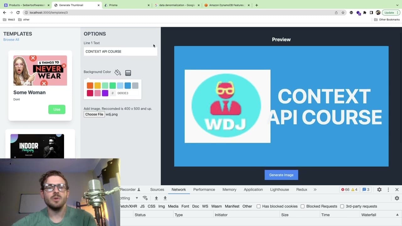Filter requests by Img
The height and width of the screenshot is (226, 402).
point(162,206)
